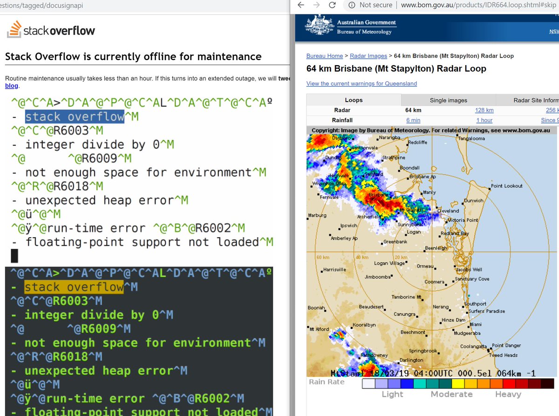The image size is (559, 416).
Task: Open the Bureau Home breadcrumb link
Action: [x=325, y=56]
